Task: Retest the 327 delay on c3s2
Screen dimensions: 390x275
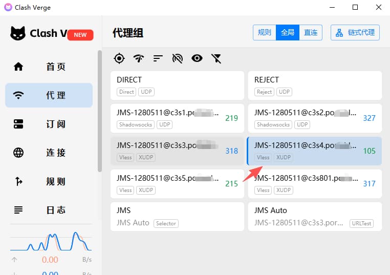Action: [x=369, y=118]
